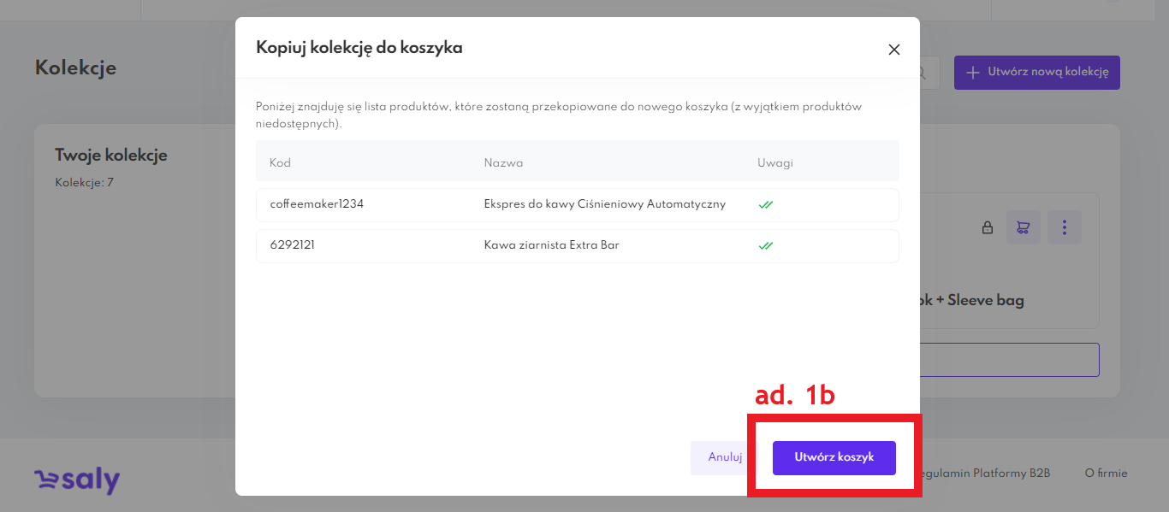This screenshot has height=512, width=1169.
Task: Close the Kopiuj kolekcję do koszyka dialog
Action: 894,50
